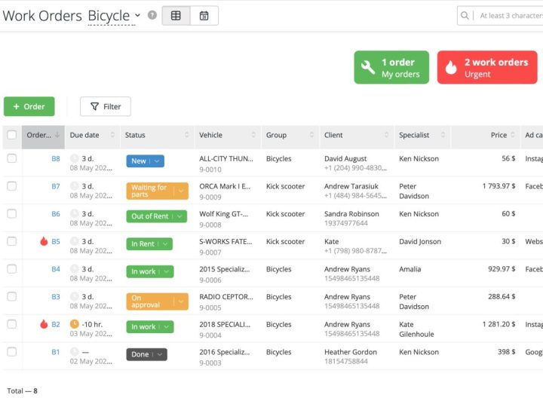Tick the checkbox for order B2
543x407 pixels.
[x=12, y=324]
